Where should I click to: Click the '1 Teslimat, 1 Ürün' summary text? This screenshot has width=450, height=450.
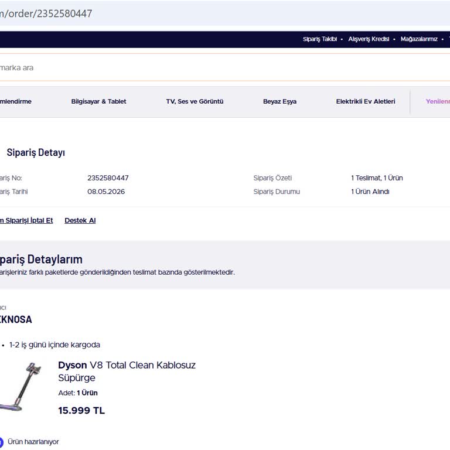377,178
